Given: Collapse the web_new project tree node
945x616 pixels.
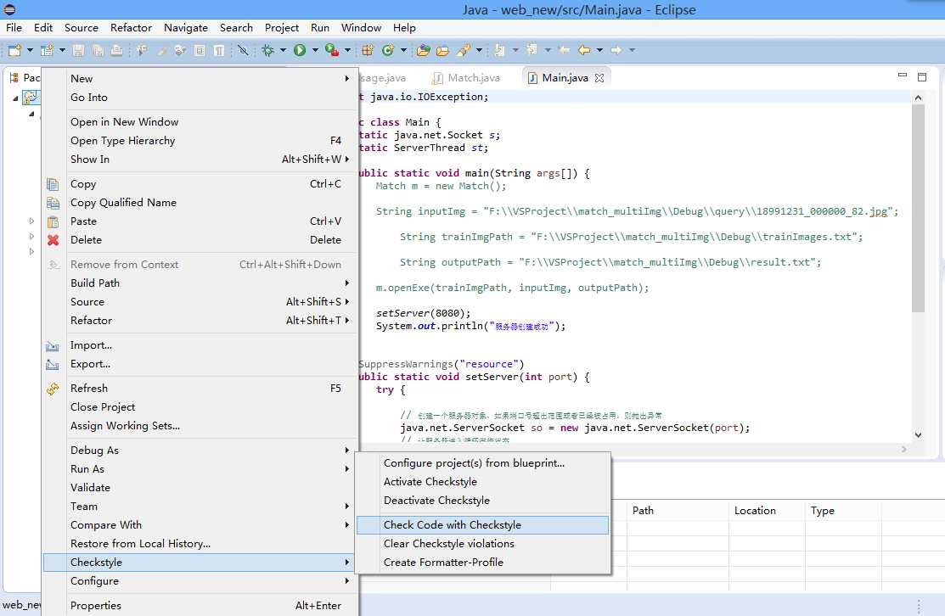Looking at the screenshot, I should click(15, 98).
